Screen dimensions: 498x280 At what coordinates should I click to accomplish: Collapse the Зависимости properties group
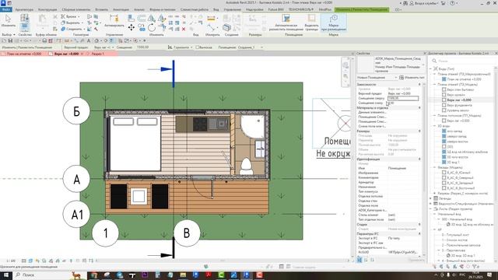point(419,85)
